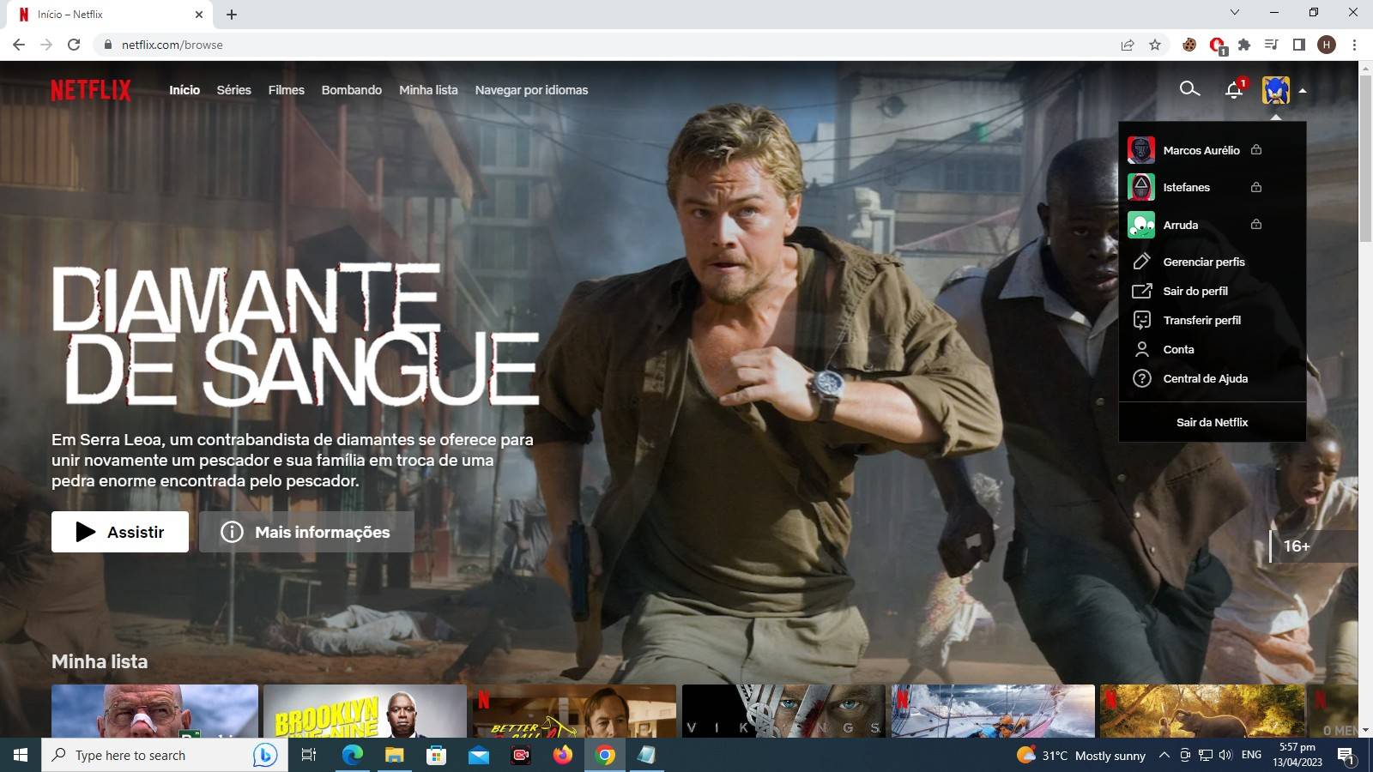Choose the Arruda profile avatar
The height and width of the screenshot is (772, 1373).
click(x=1140, y=225)
